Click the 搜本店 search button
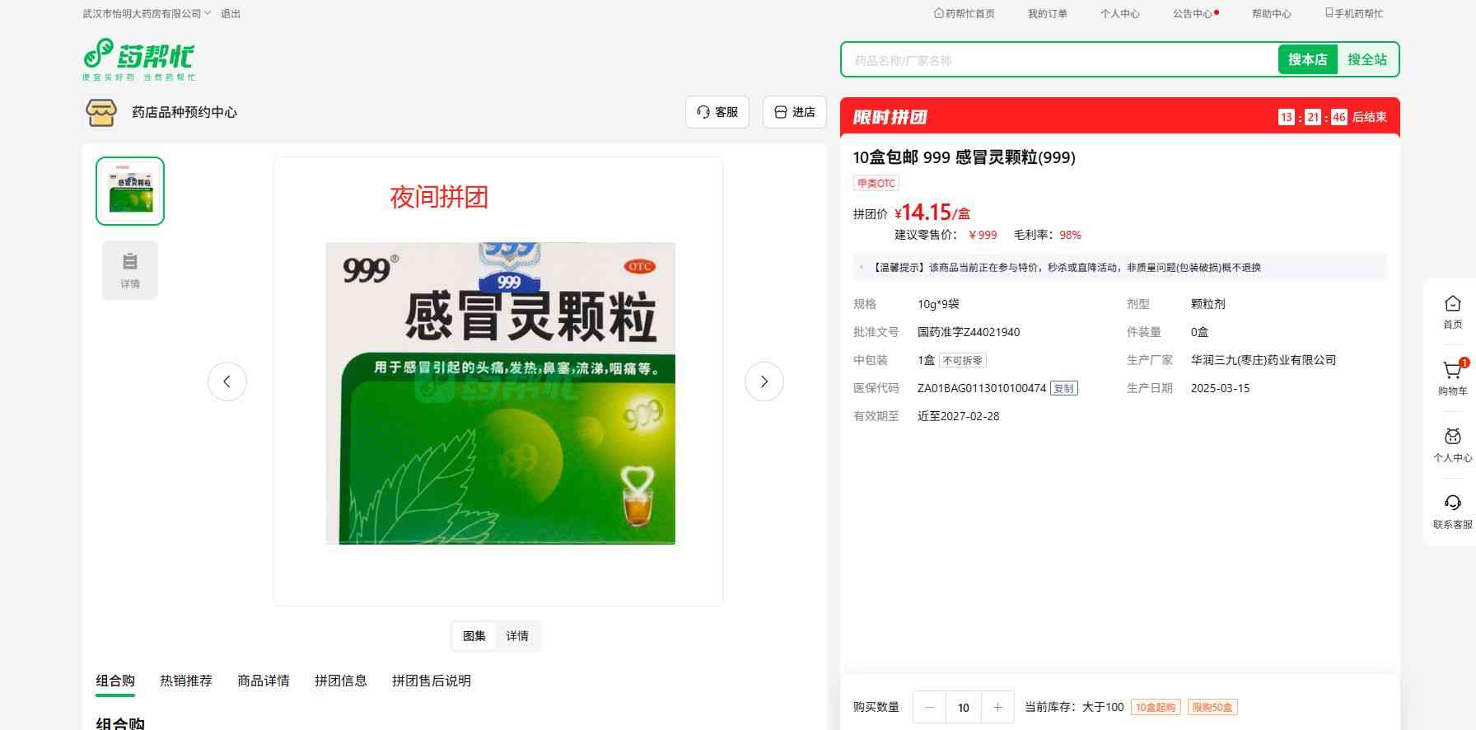 click(x=1307, y=59)
